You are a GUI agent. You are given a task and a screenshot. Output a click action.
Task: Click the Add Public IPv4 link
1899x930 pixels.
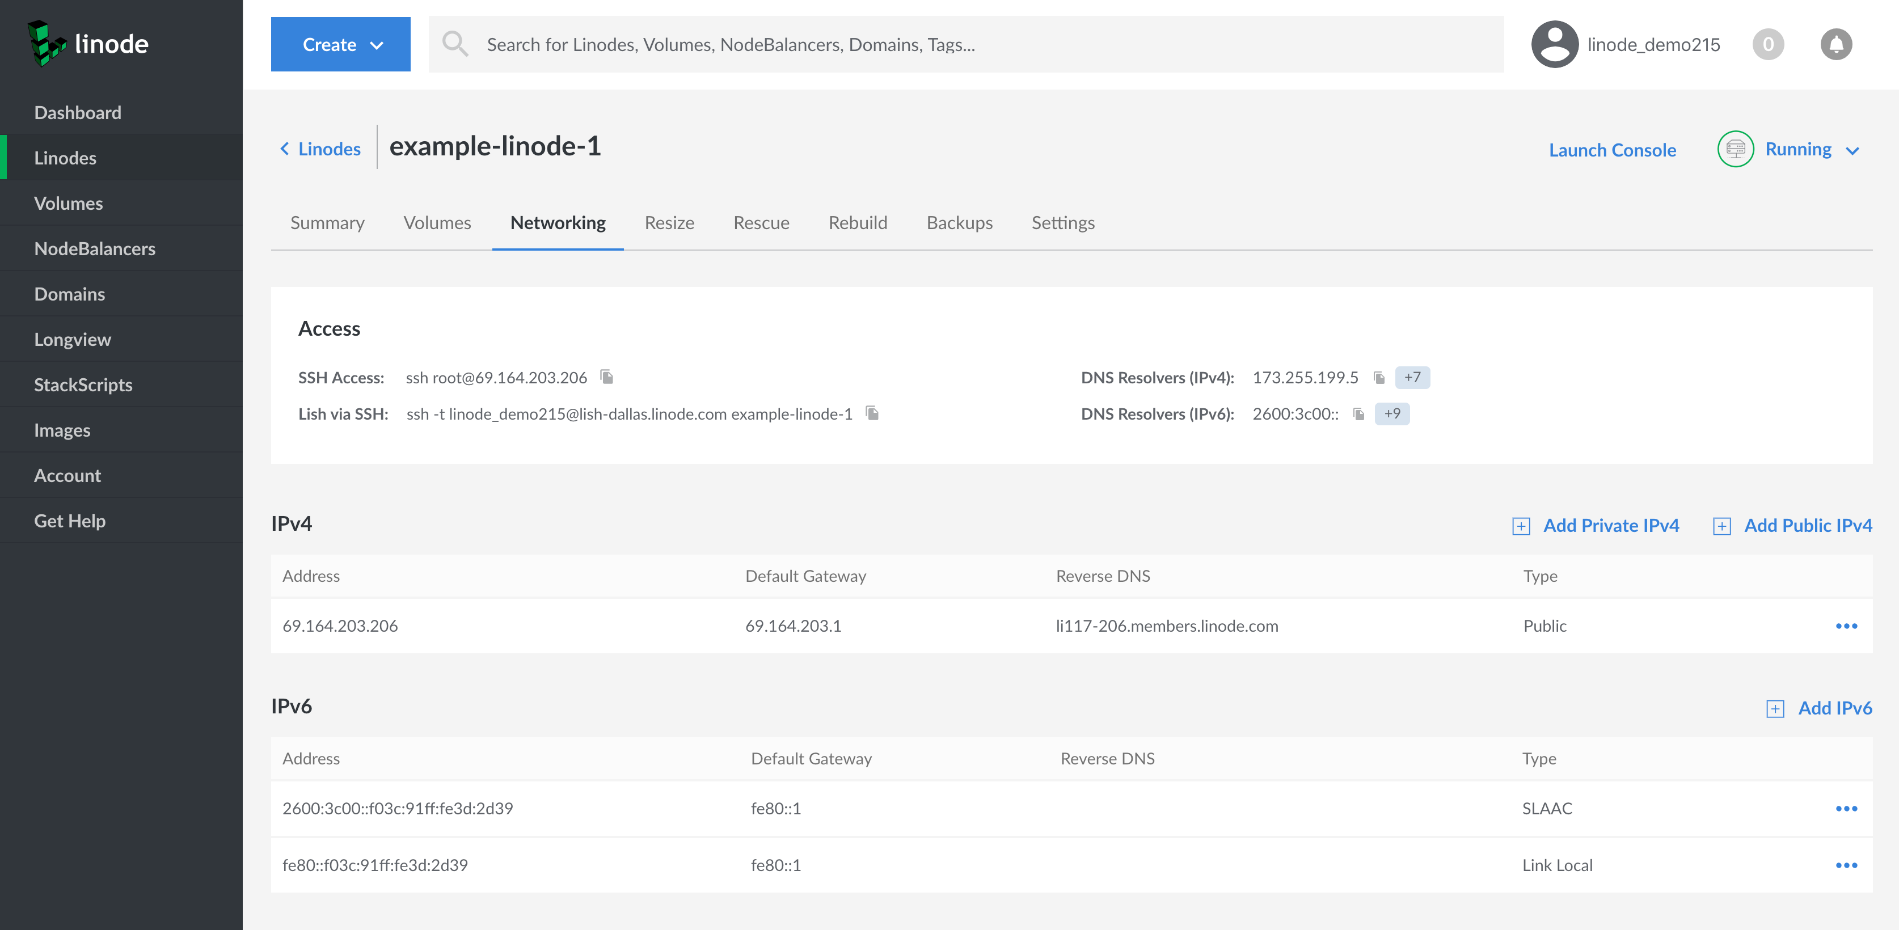click(1807, 526)
